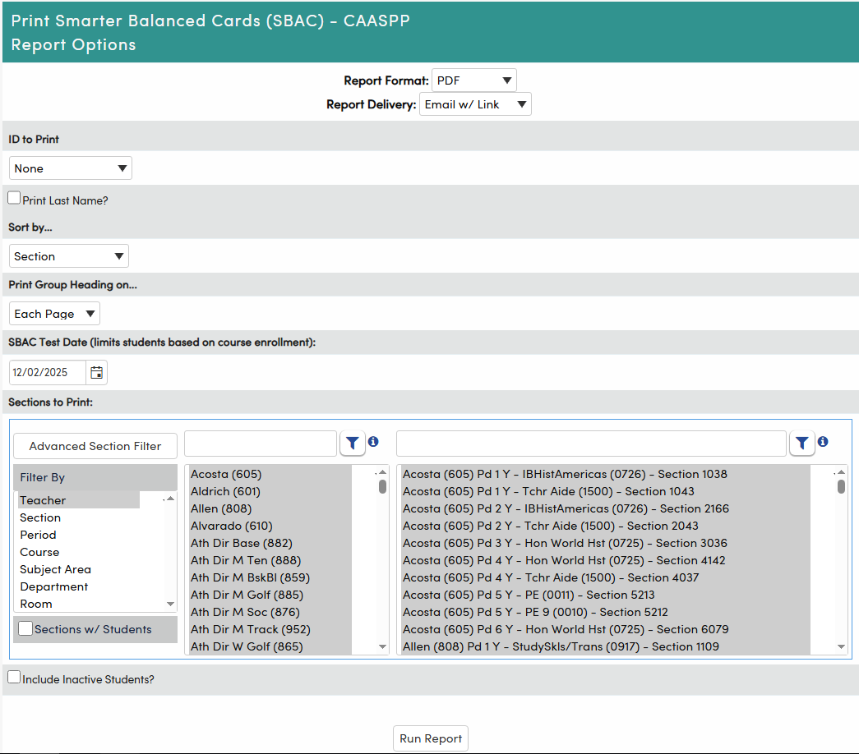Click the section list scroll down arrow
The image size is (859, 754).
(x=841, y=646)
